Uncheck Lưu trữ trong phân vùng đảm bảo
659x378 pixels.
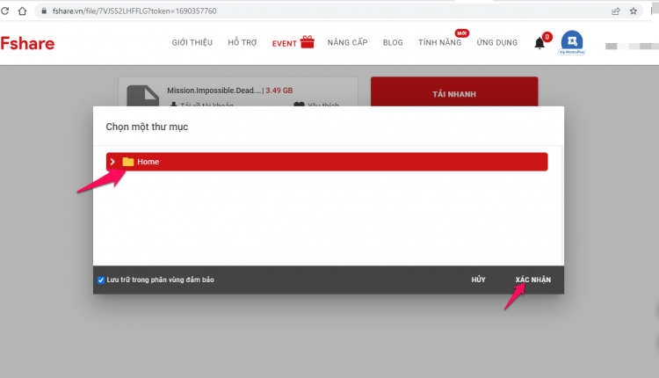click(x=101, y=280)
